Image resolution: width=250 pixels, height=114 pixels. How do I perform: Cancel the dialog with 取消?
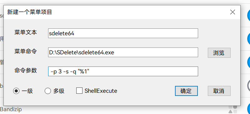pyautogui.click(x=219, y=91)
